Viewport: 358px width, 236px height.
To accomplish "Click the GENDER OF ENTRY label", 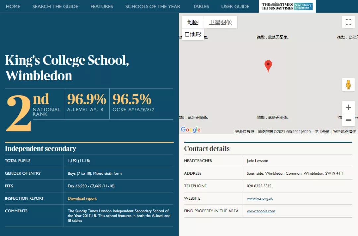I will pos(23,173).
